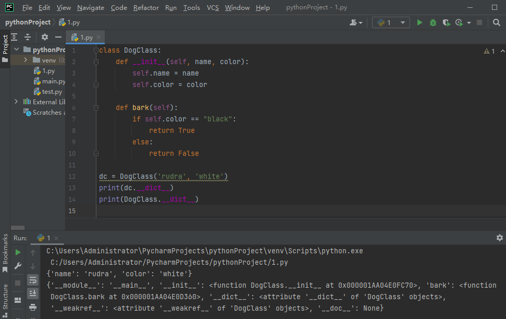Expand External Libraries node

[16, 102]
